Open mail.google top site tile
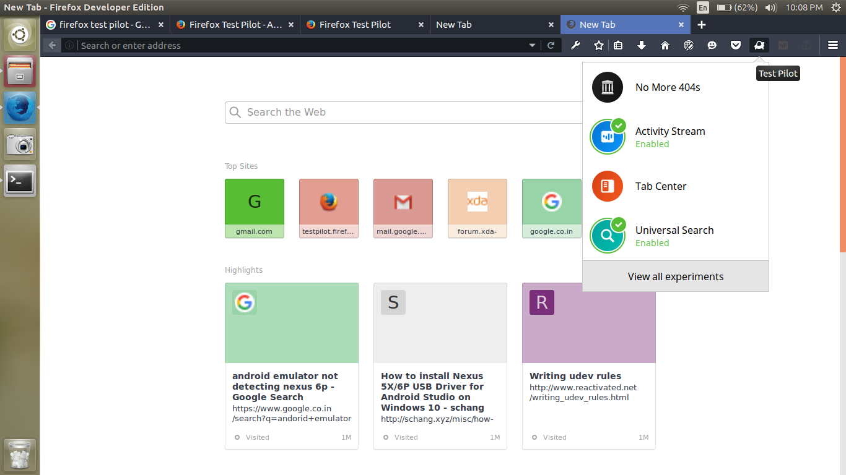The height and width of the screenshot is (475, 846). click(403, 208)
